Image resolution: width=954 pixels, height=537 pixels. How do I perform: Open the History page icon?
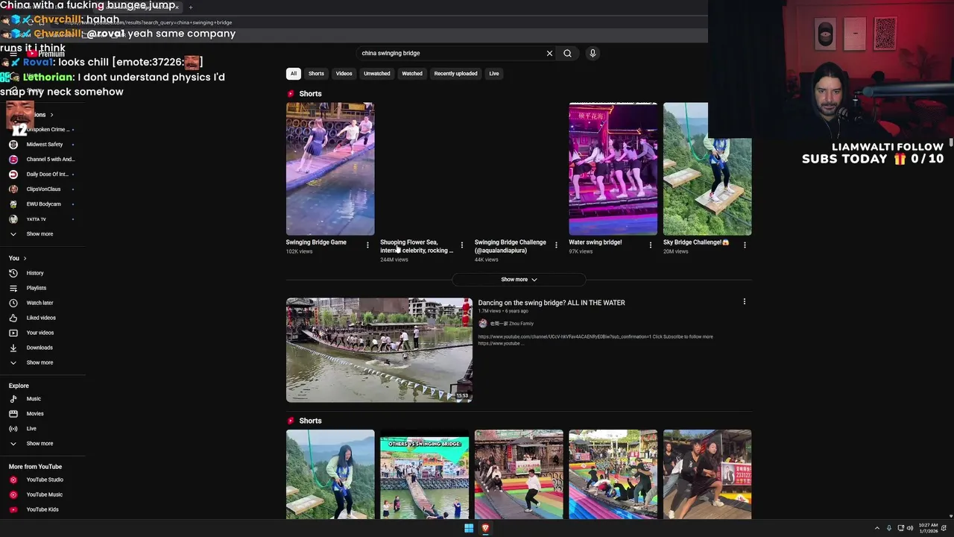pyautogui.click(x=13, y=273)
